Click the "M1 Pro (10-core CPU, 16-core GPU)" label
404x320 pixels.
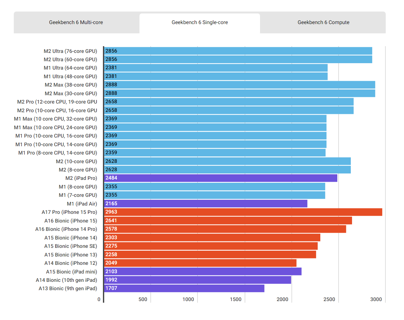coord(56,136)
